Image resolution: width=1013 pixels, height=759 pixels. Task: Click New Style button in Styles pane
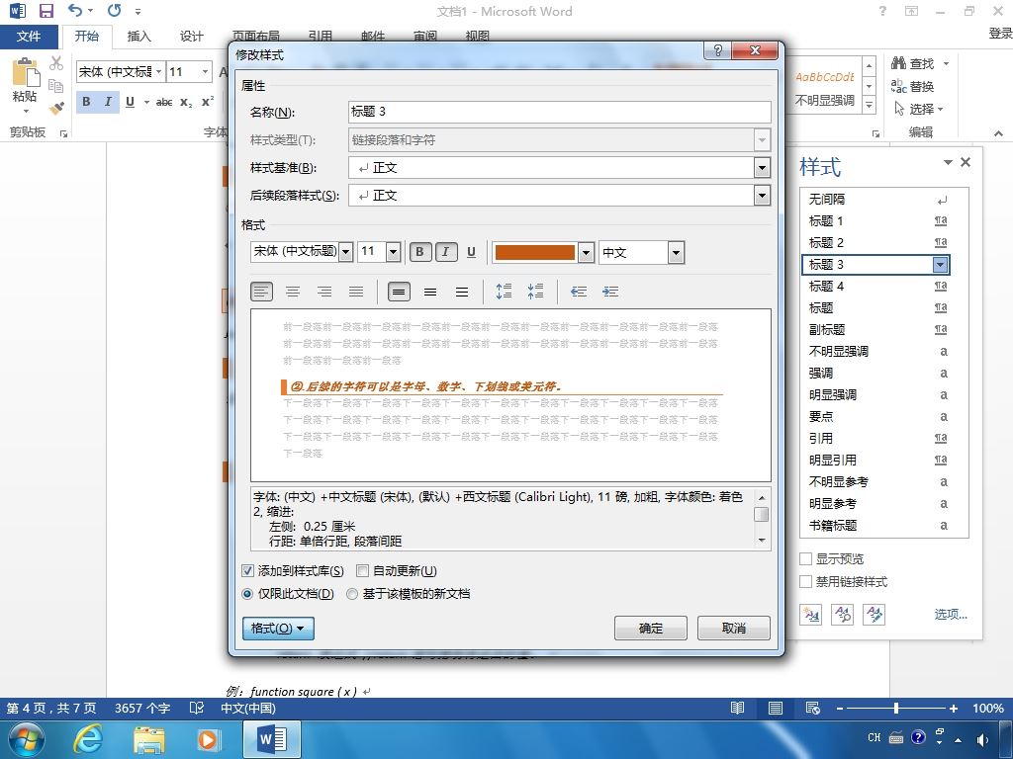coord(810,615)
